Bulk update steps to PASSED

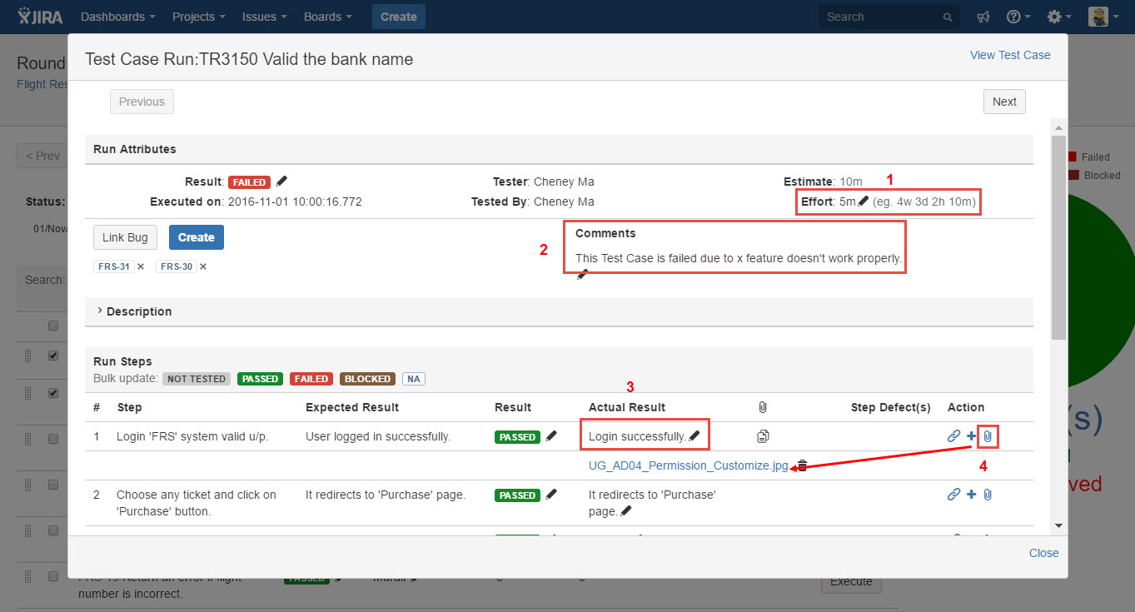[260, 379]
